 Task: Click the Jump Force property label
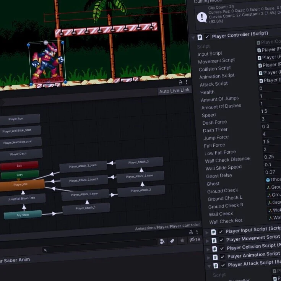216,138
